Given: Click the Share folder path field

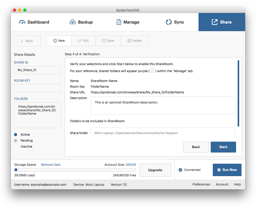Looking at the screenshot, I should pyautogui.click(x=163, y=132).
